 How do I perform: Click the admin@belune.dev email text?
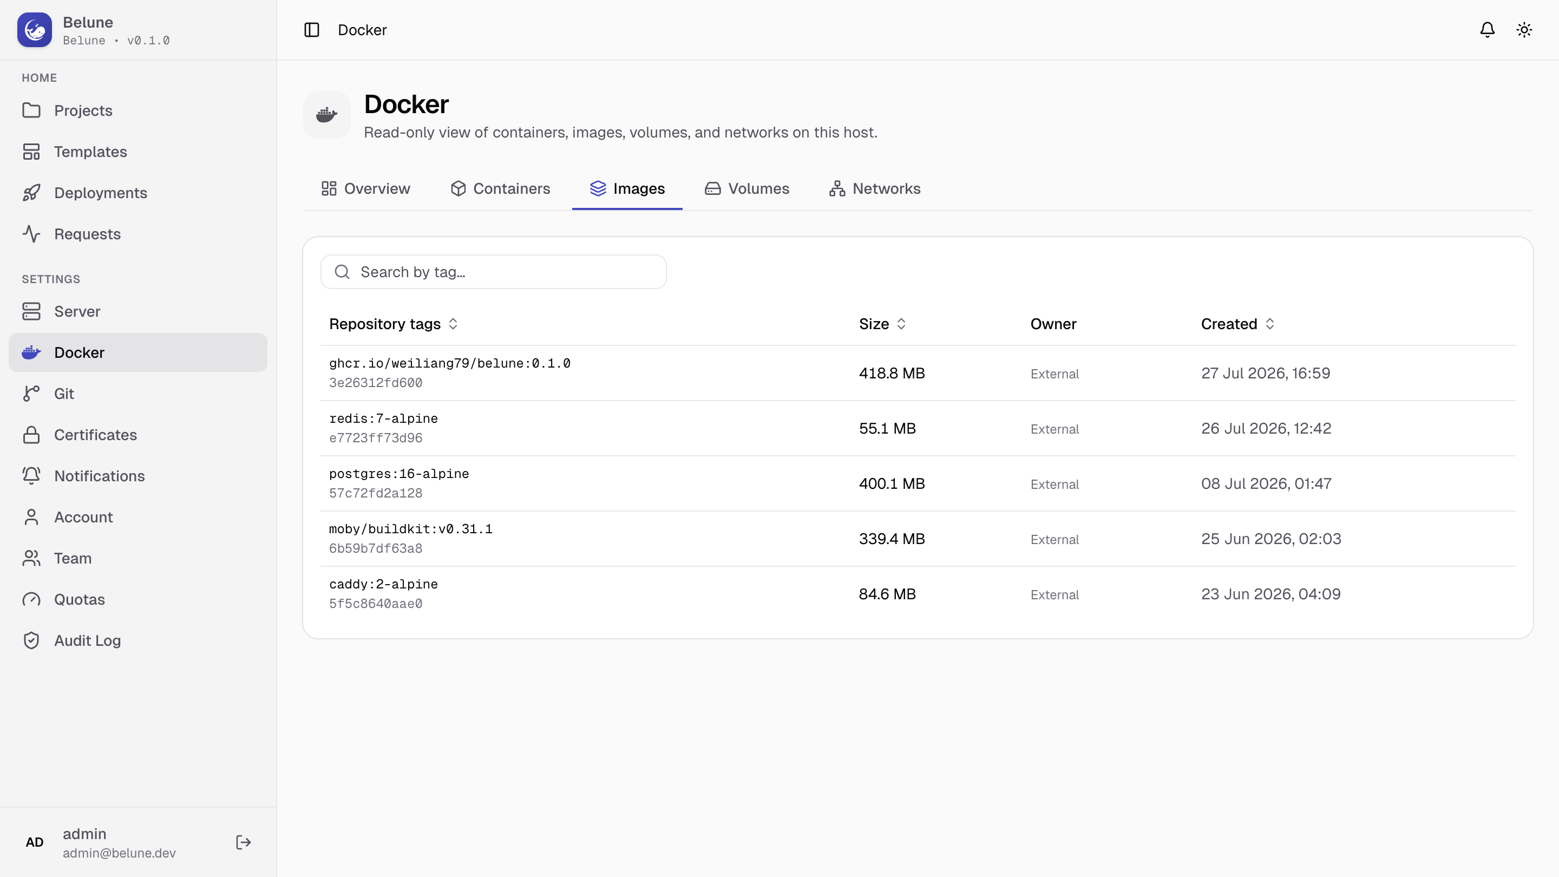click(x=119, y=852)
